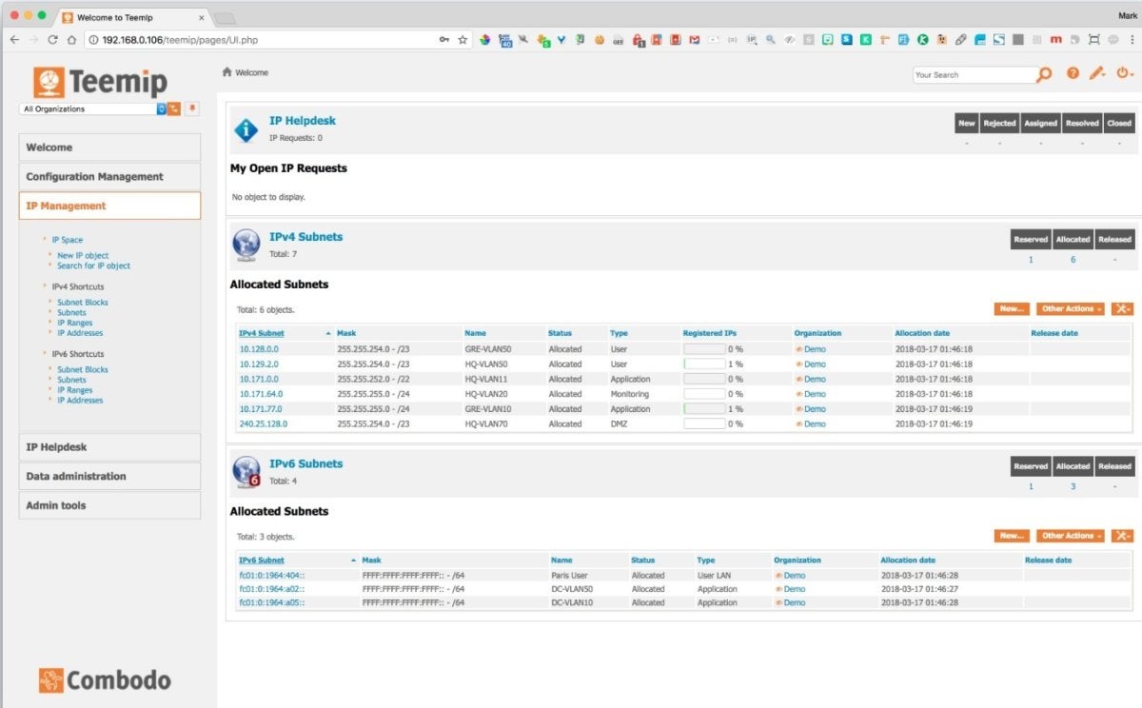Click the key password icon in address bar
Image resolution: width=1142 pixels, height=708 pixels.
444,40
